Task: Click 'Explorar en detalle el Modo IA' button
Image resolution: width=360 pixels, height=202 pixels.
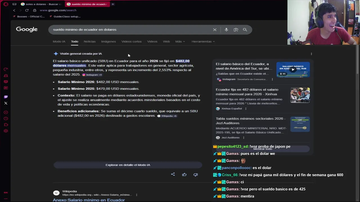Action: (x=128, y=165)
